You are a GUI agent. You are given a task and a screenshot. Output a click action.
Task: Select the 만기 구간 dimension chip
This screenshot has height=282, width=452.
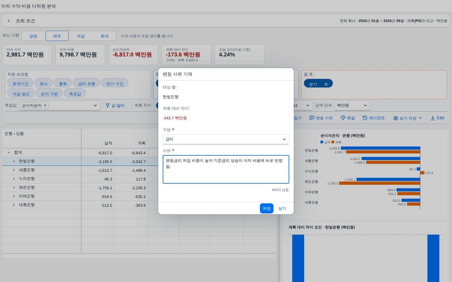pyautogui.click(x=115, y=83)
